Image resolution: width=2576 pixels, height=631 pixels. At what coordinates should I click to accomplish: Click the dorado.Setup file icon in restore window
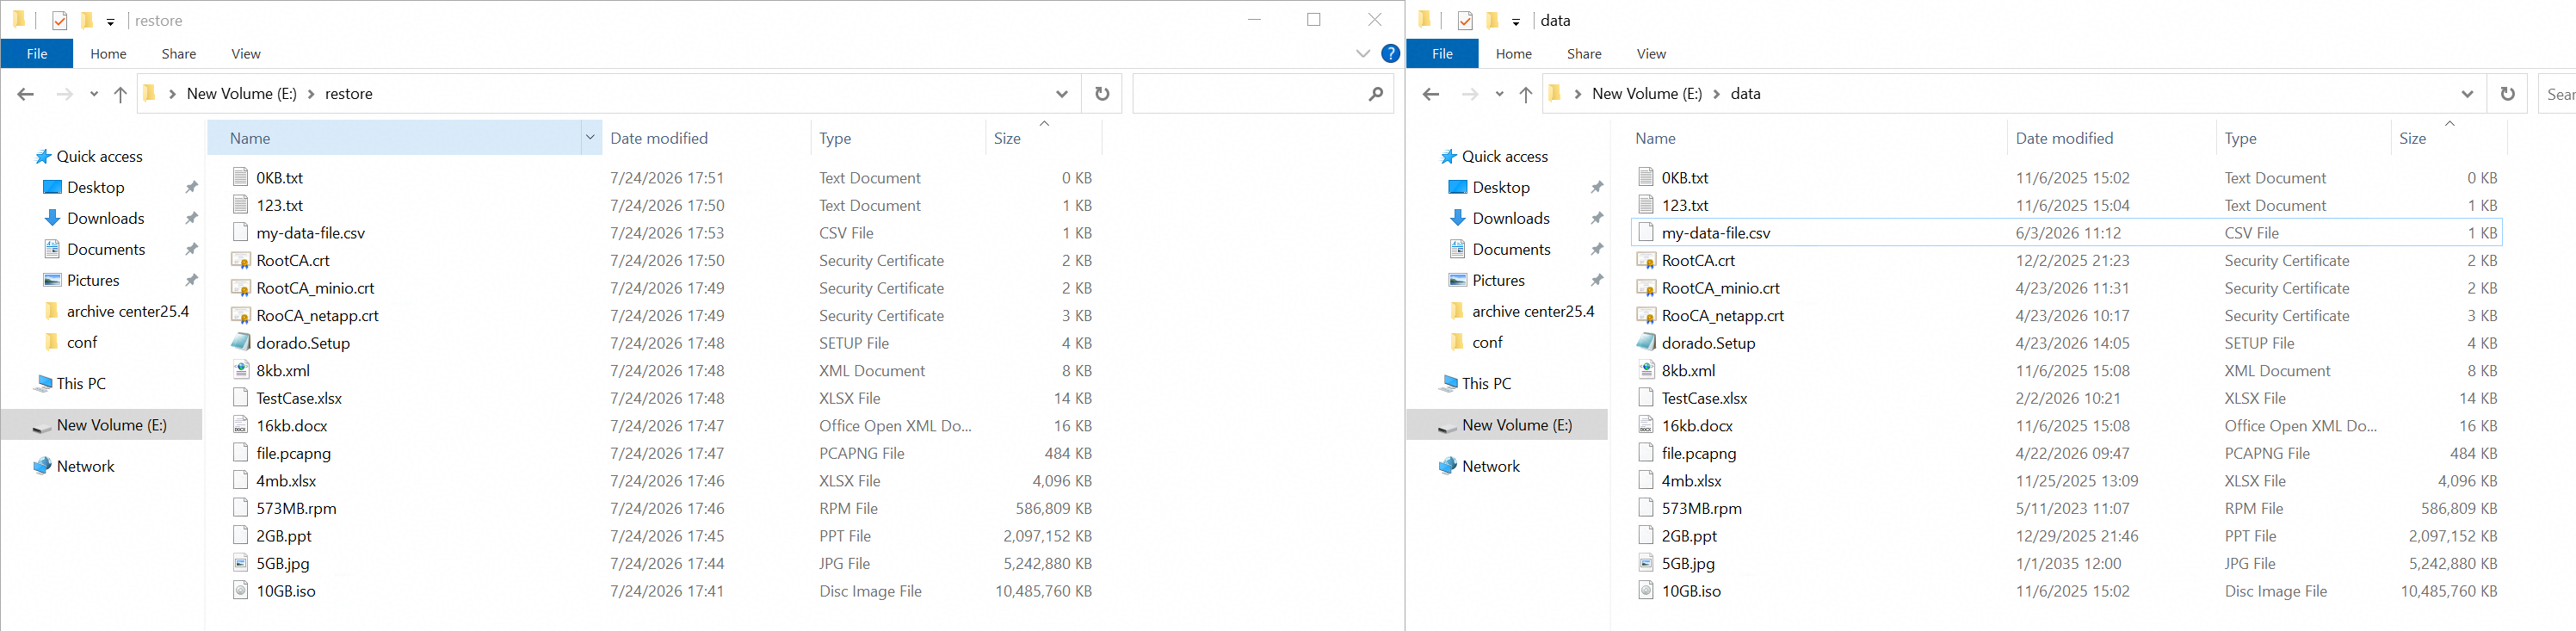(x=240, y=343)
